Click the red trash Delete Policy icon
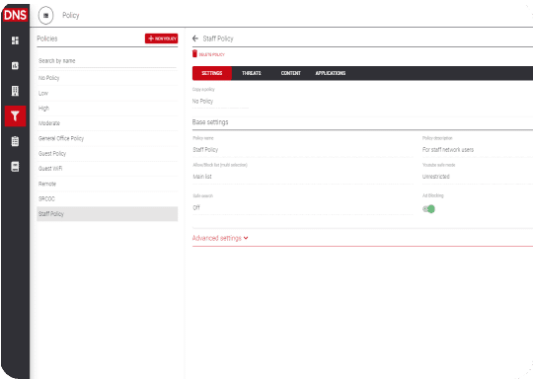533x379 pixels. (x=194, y=53)
